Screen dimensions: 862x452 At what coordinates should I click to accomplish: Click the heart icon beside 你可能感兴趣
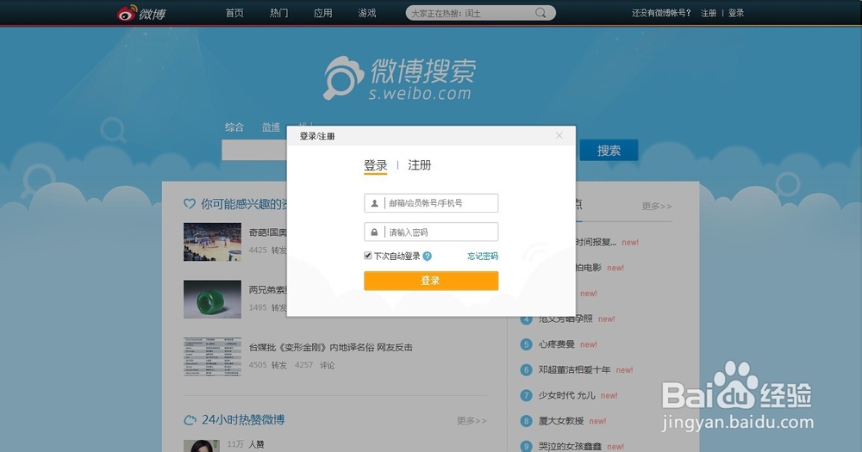189,204
